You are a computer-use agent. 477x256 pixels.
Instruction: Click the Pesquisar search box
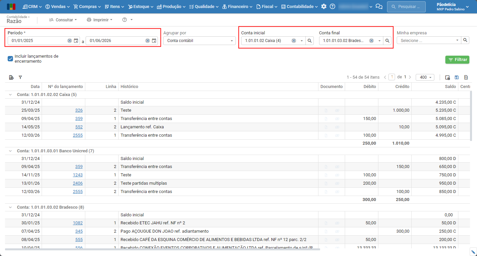pos(406,7)
